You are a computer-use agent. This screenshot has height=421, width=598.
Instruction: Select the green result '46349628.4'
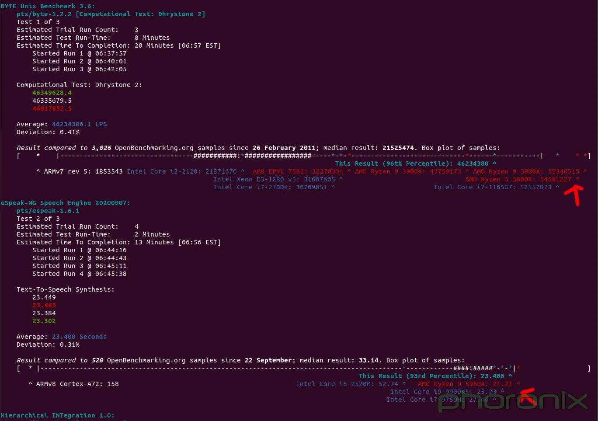click(x=52, y=93)
